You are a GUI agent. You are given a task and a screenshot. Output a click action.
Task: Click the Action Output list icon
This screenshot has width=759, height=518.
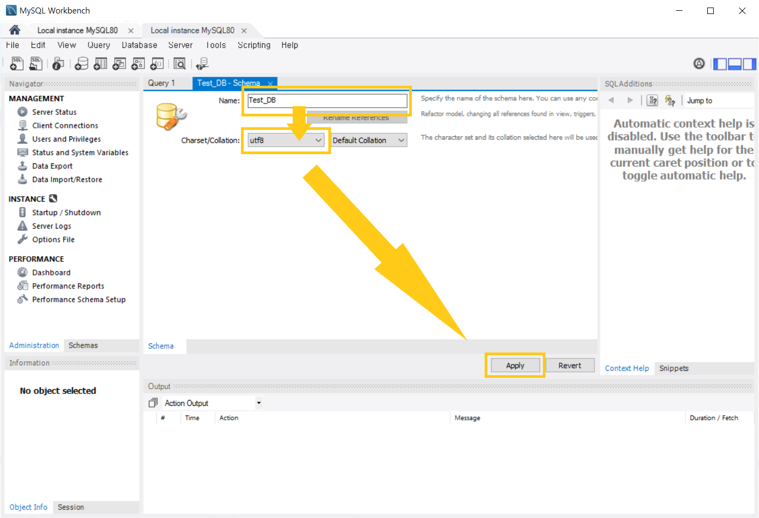[153, 403]
